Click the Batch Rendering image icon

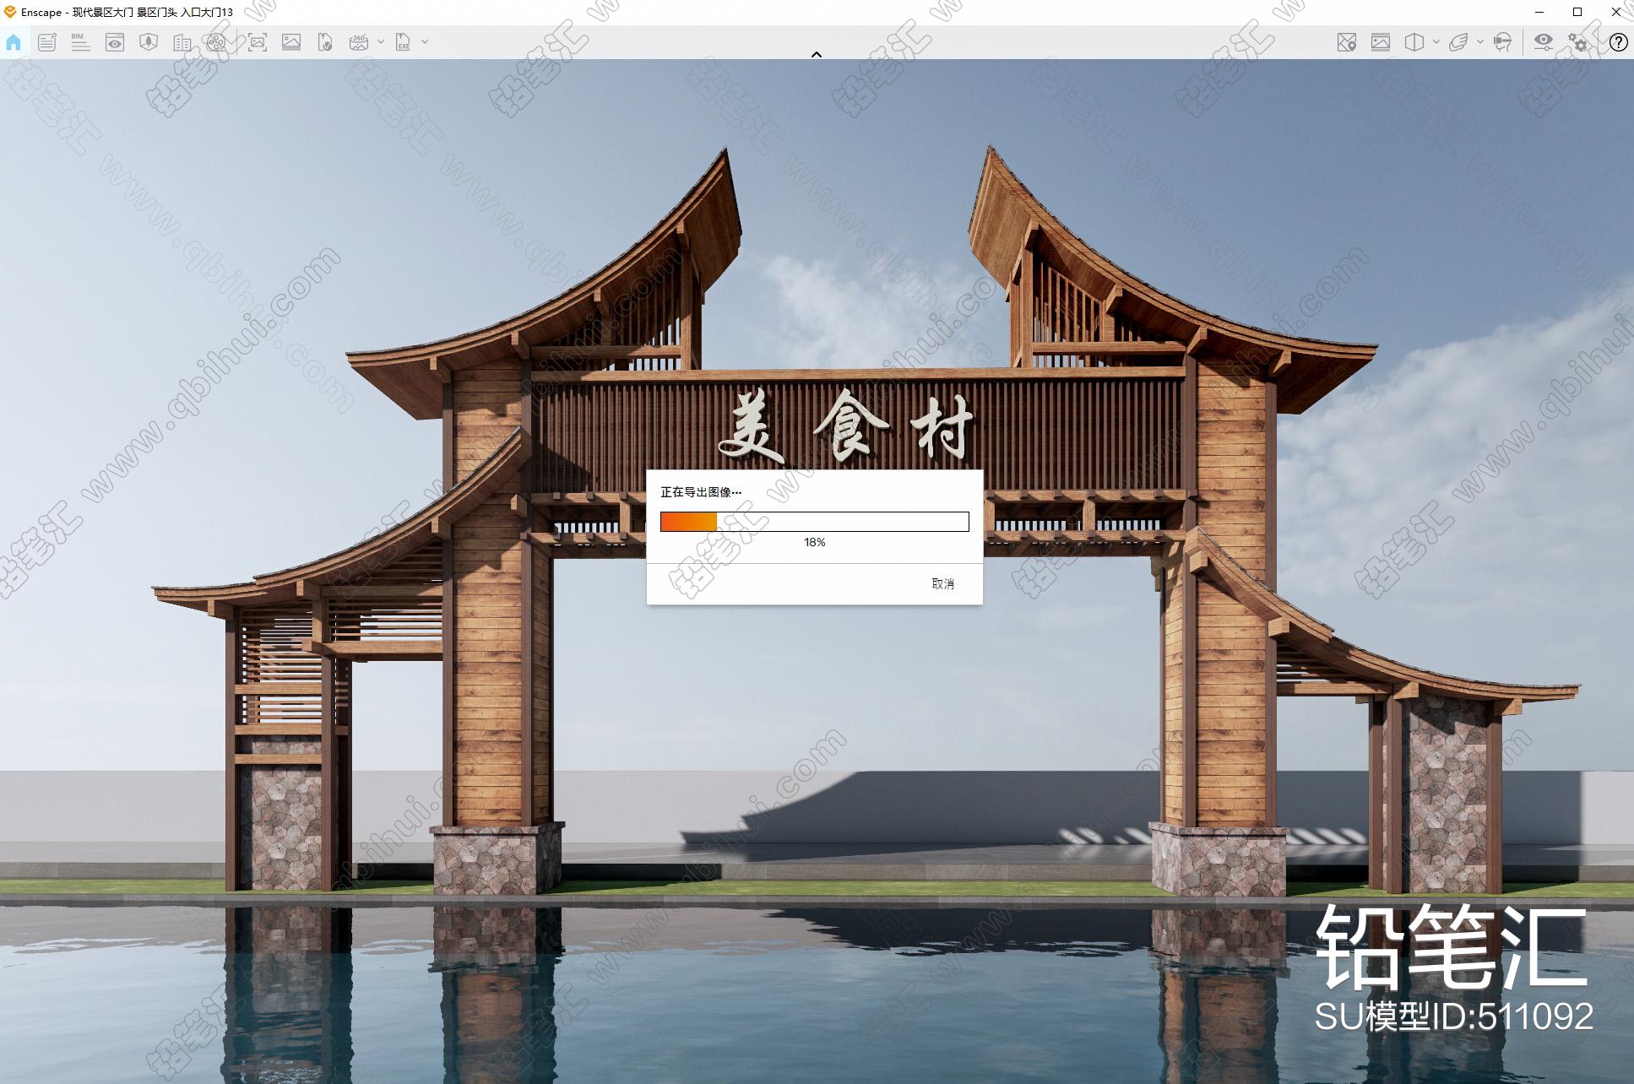coord(291,42)
